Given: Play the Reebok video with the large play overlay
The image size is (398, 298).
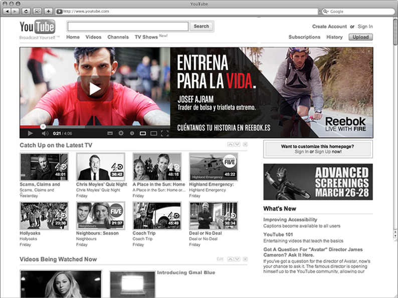Looking at the screenshot, I should (x=95, y=89).
